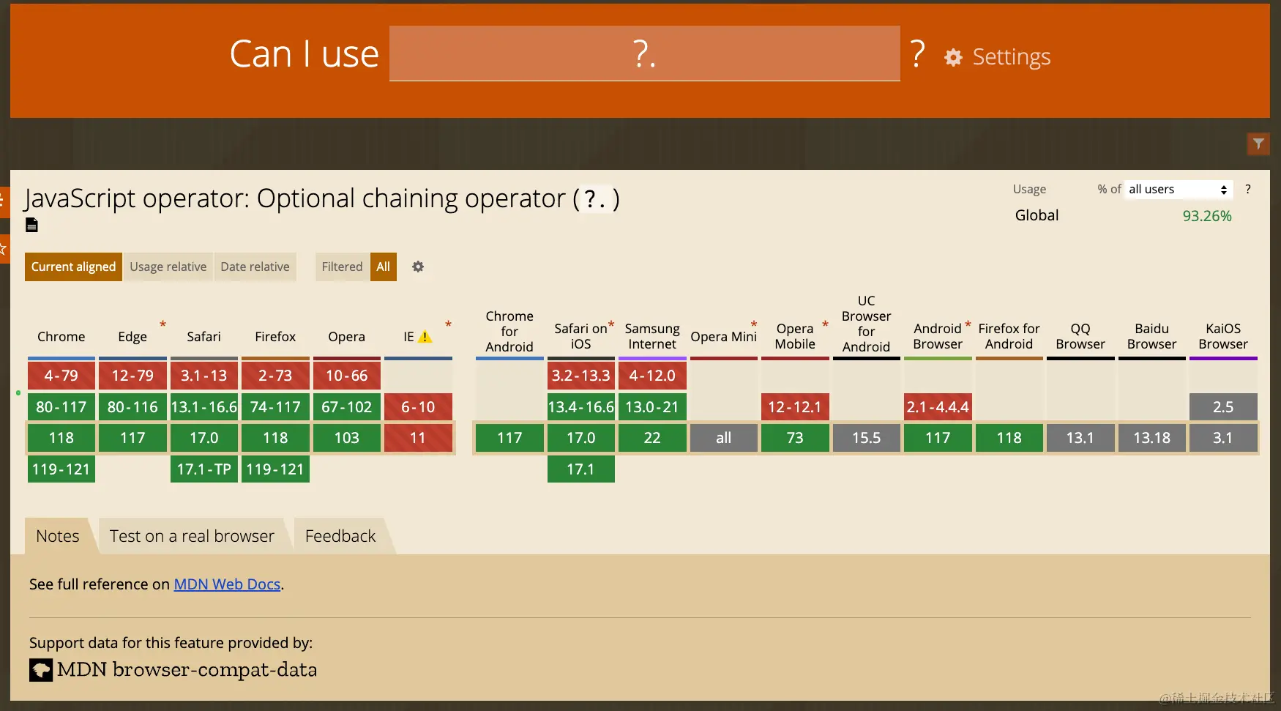Select Safari 13.1-16.6 cell
Viewport: 1281px width, 711px height.
204,407
